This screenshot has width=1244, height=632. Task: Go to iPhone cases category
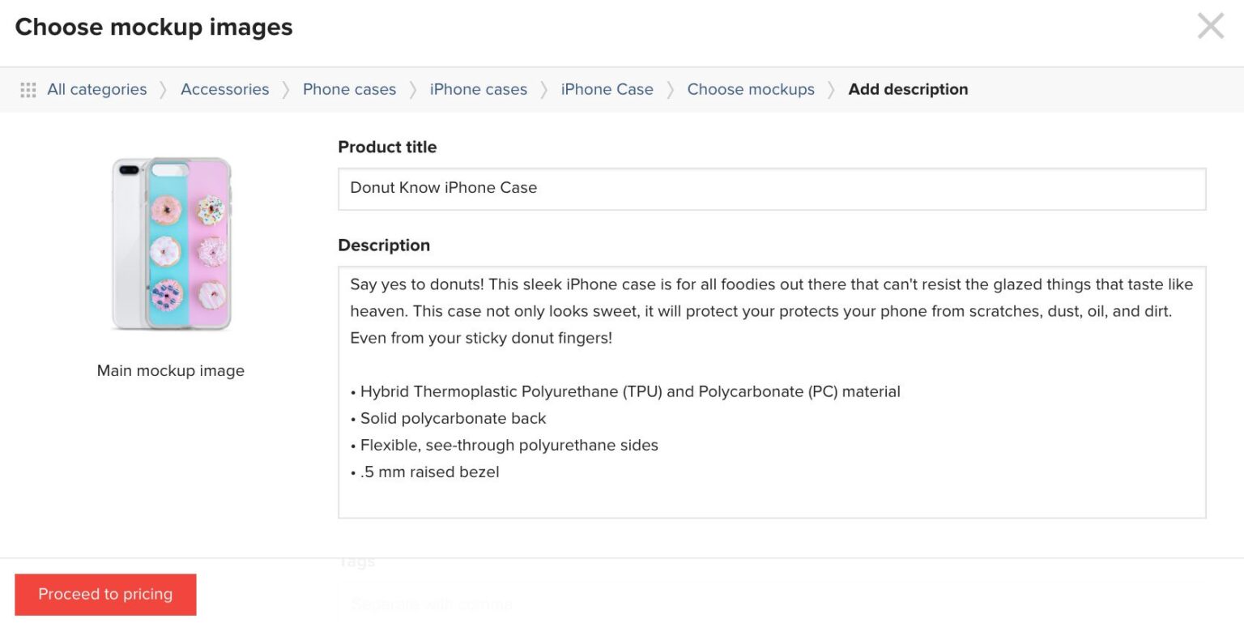coord(478,89)
